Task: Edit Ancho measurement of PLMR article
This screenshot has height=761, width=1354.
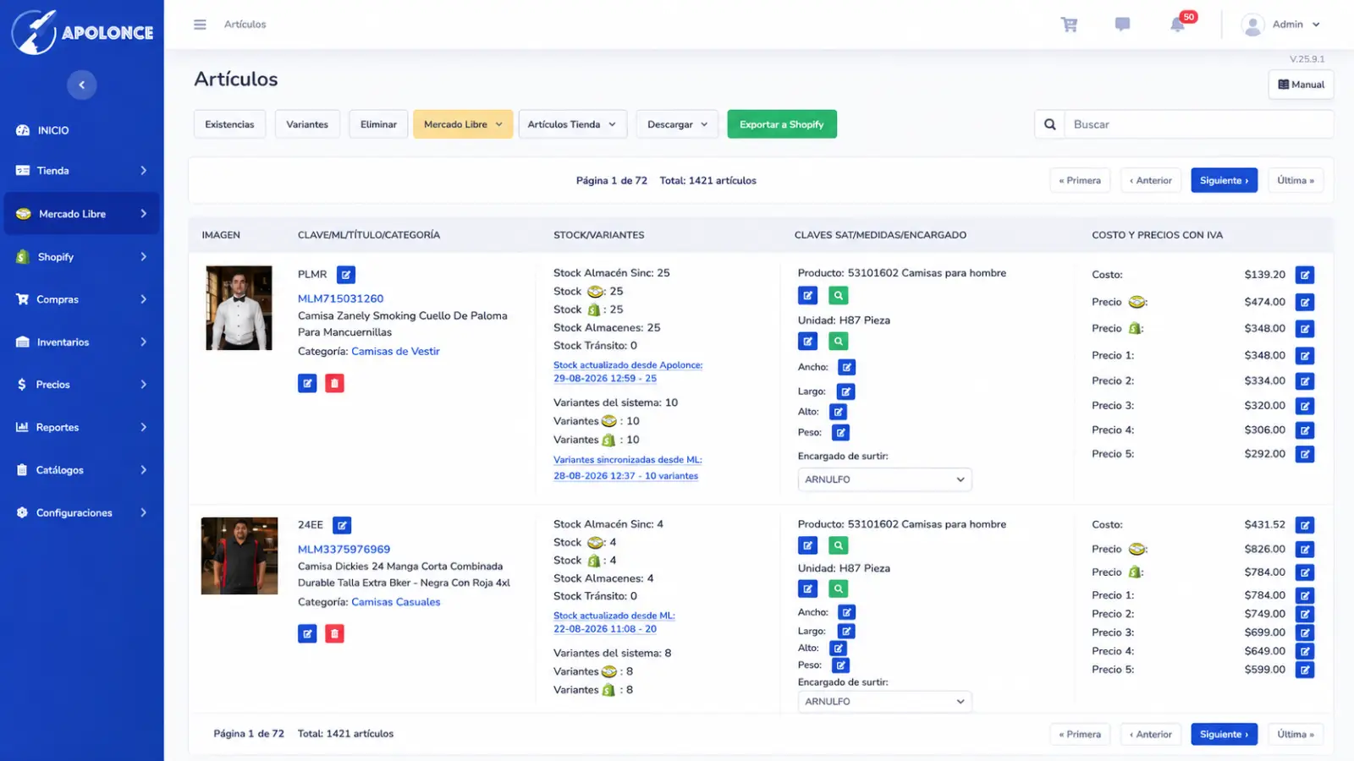Action: tap(846, 367)
